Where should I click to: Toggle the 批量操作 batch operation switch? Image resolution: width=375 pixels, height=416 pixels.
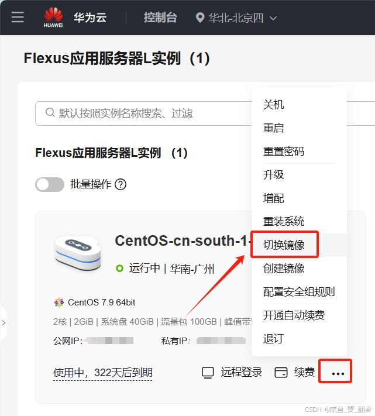(50, 184)
